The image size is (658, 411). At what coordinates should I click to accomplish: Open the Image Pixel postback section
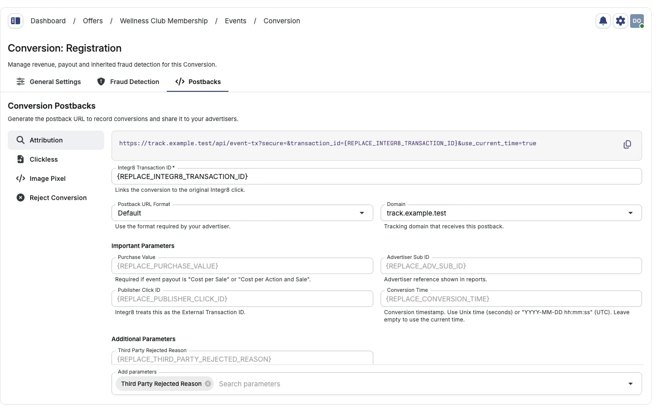point(56,179)
